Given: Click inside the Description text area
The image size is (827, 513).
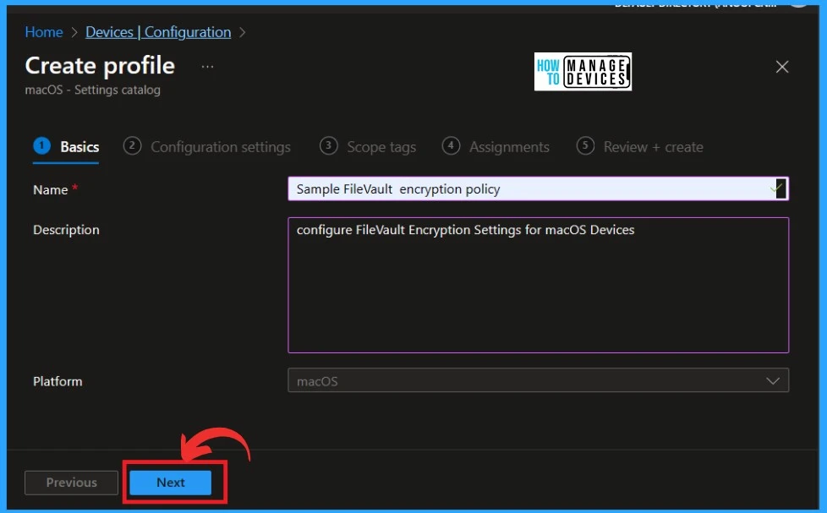Looking at the screenshot, I should click(x=539, y=285).
